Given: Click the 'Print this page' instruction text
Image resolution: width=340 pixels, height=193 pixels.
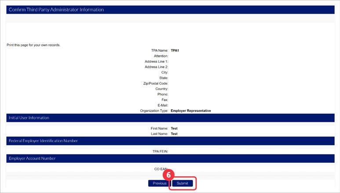Looking at the screenshot, I should click(33, 45).
